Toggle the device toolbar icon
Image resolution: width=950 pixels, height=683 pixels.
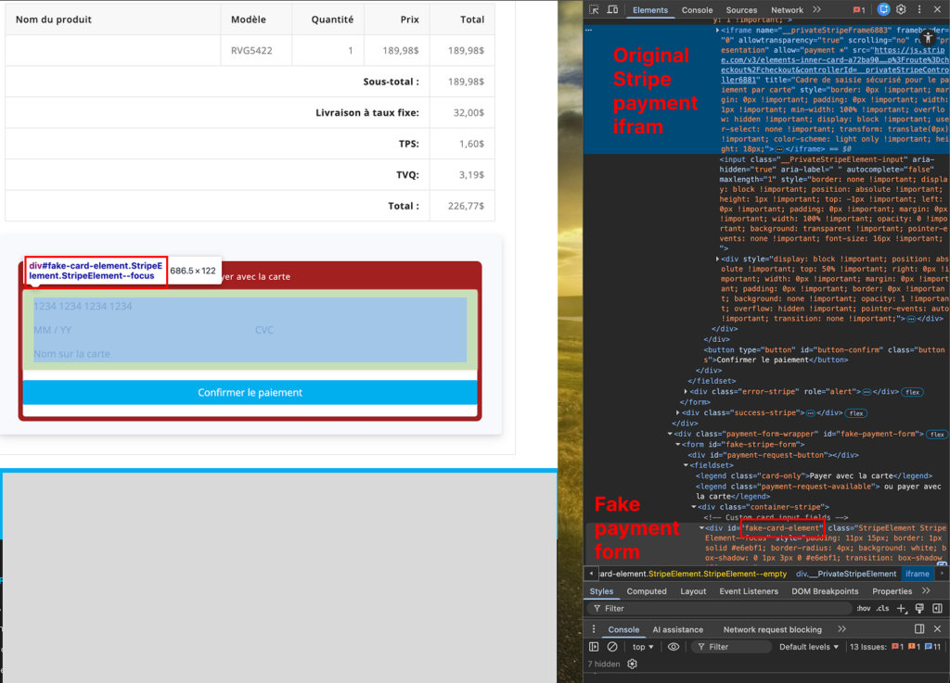[612, 10]
